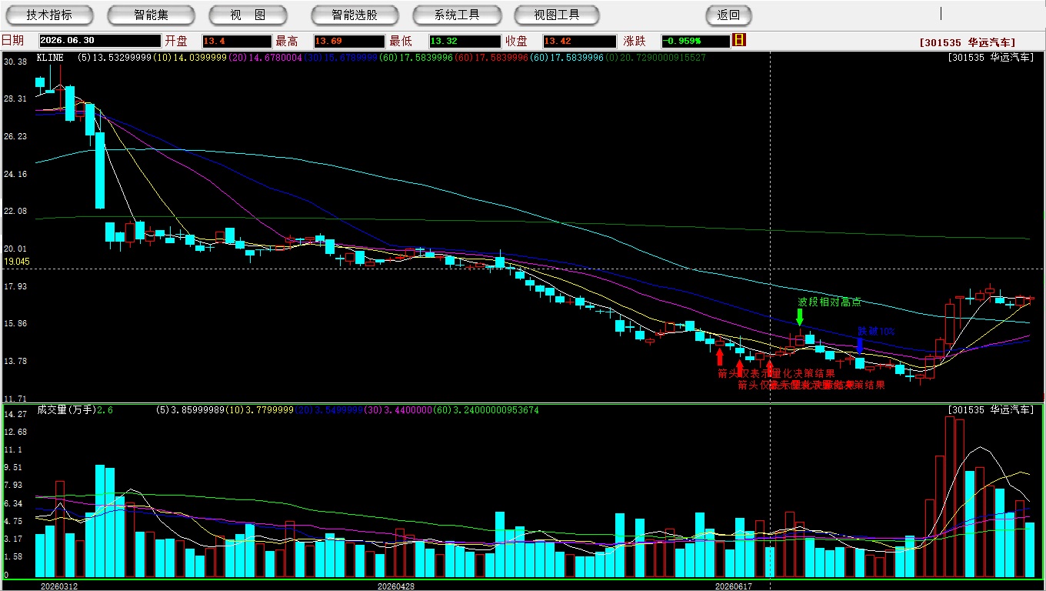Click the 跌破10% annotation text
The width and height of the screenshot is (1046, 591).
[877, 331]
